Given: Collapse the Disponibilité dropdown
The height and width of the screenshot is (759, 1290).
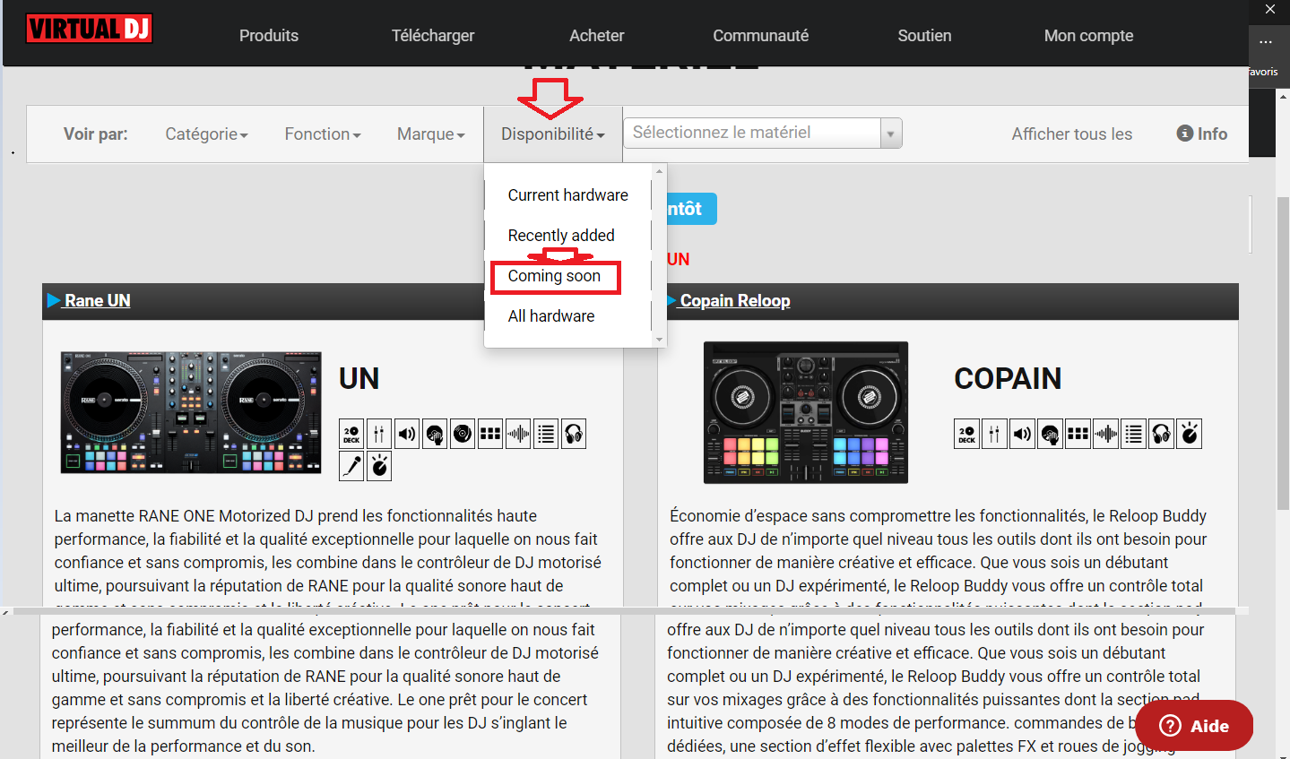Looking at the screenshot, I should point(553,134).
